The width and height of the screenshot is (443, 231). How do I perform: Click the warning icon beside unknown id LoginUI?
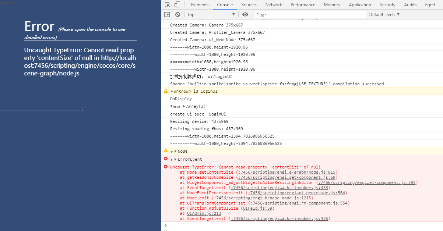click(x=166, y=91)
